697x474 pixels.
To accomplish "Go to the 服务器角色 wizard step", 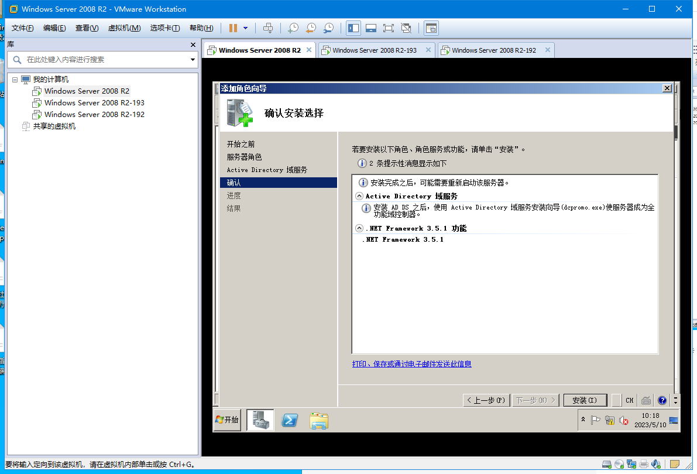I will click(245, 157).
